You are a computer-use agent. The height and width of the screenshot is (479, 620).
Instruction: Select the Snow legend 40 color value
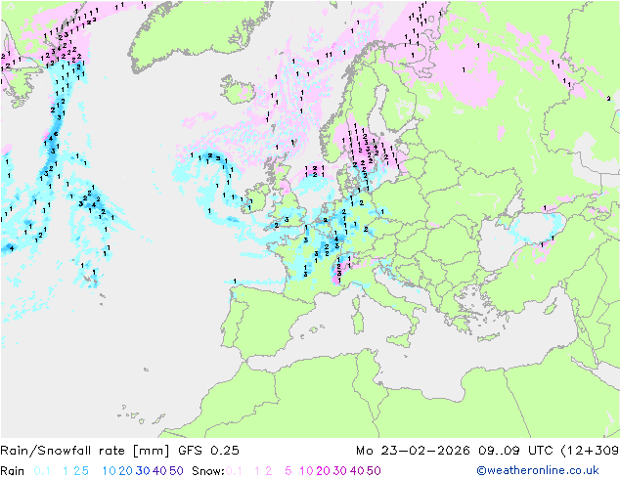point(357,471)
